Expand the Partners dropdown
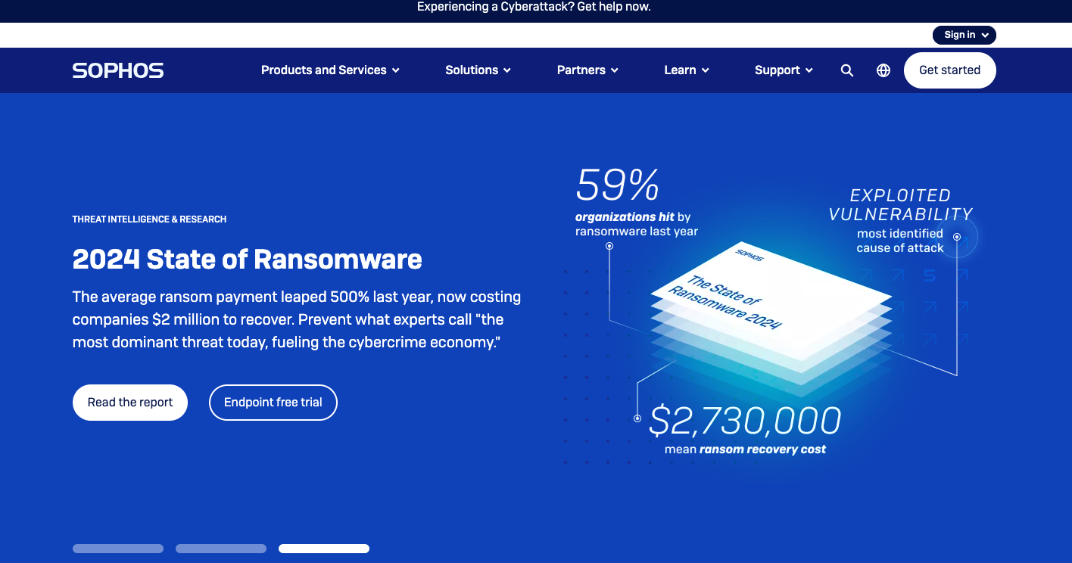Screen dimensions: 1072x563 tap(587, 70)
